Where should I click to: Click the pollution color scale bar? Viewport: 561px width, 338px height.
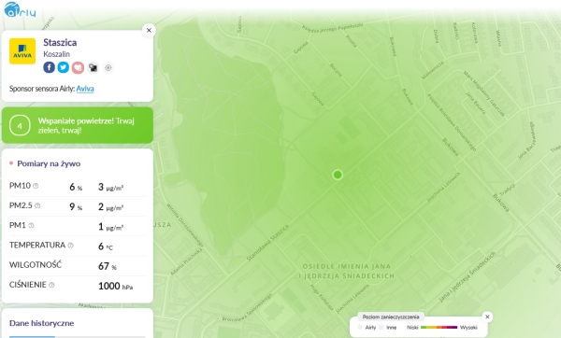[x=439, y=328]
